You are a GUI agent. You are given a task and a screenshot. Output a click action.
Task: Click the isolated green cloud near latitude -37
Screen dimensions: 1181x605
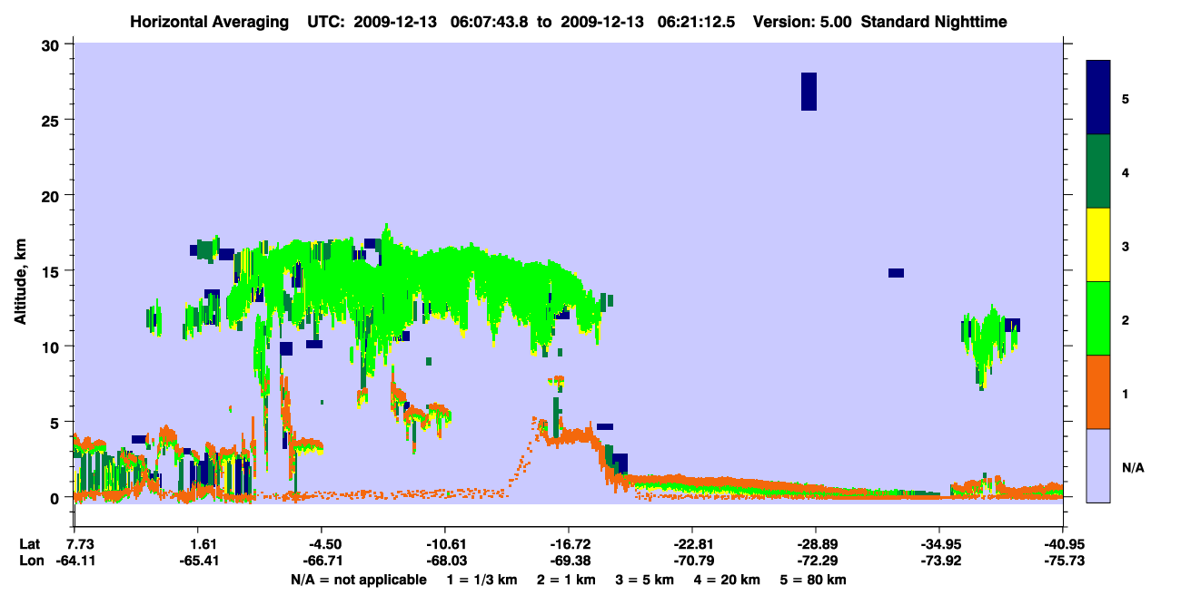(x=990, y=346)
